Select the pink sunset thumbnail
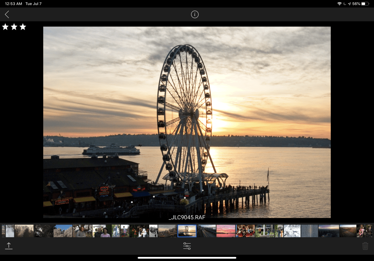 pos(226,231)
